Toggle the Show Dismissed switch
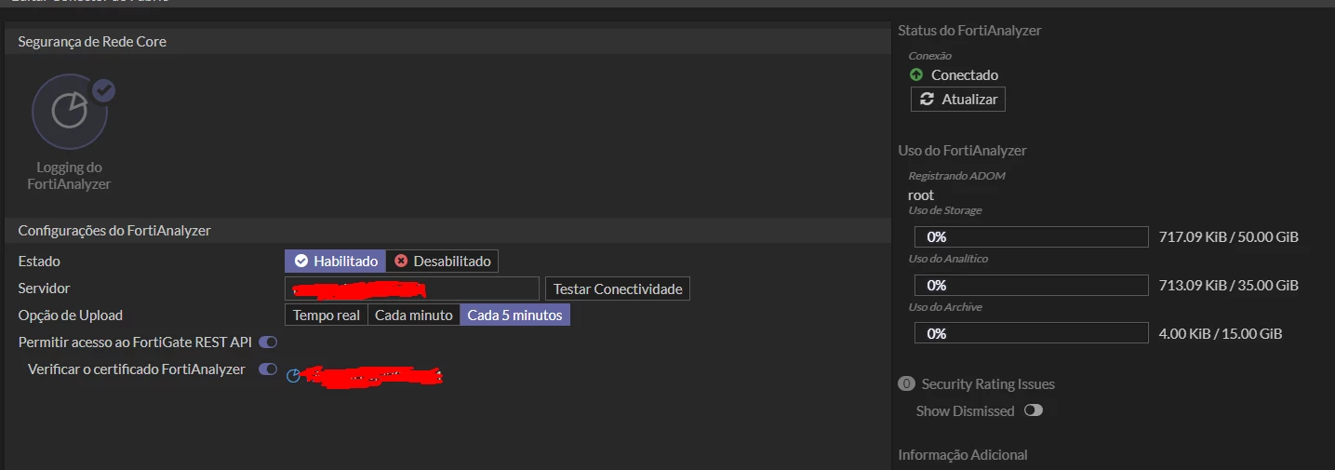Viewport: 1335px width, 470px height. point(1033,410)
